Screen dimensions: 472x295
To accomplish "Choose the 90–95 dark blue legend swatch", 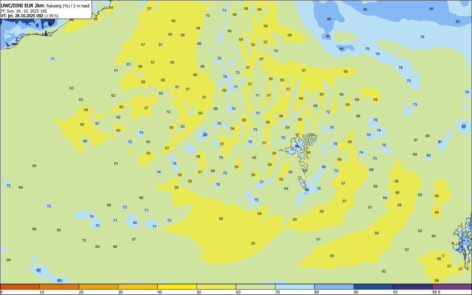I will coord(373,287).
